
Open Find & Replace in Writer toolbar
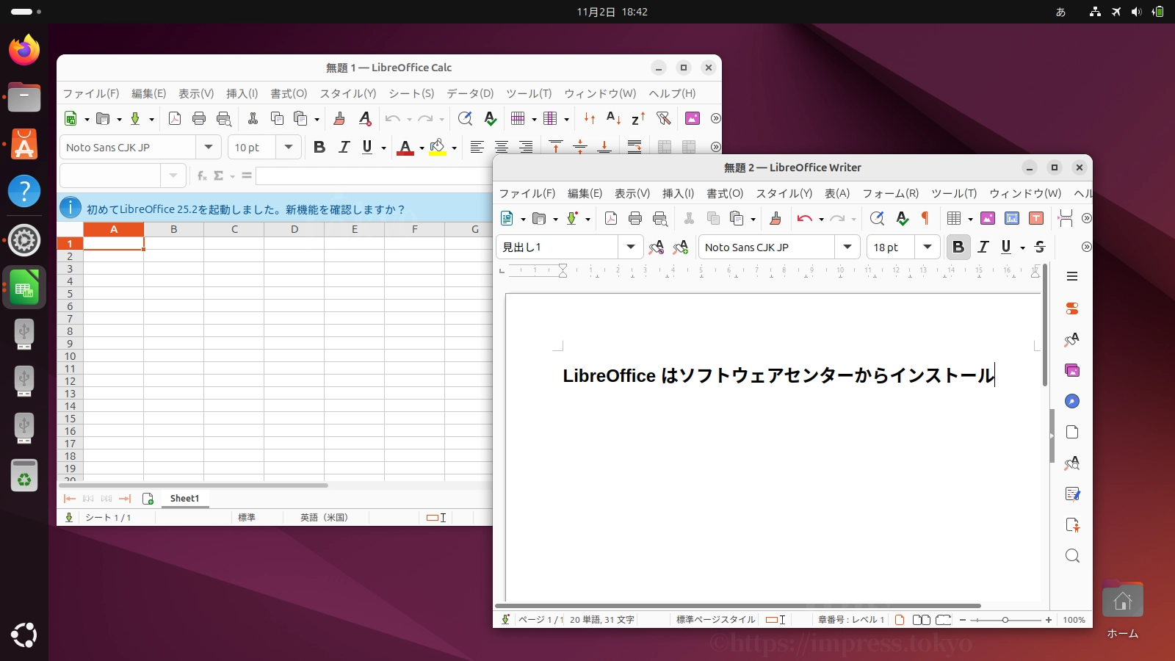[877, 218]
